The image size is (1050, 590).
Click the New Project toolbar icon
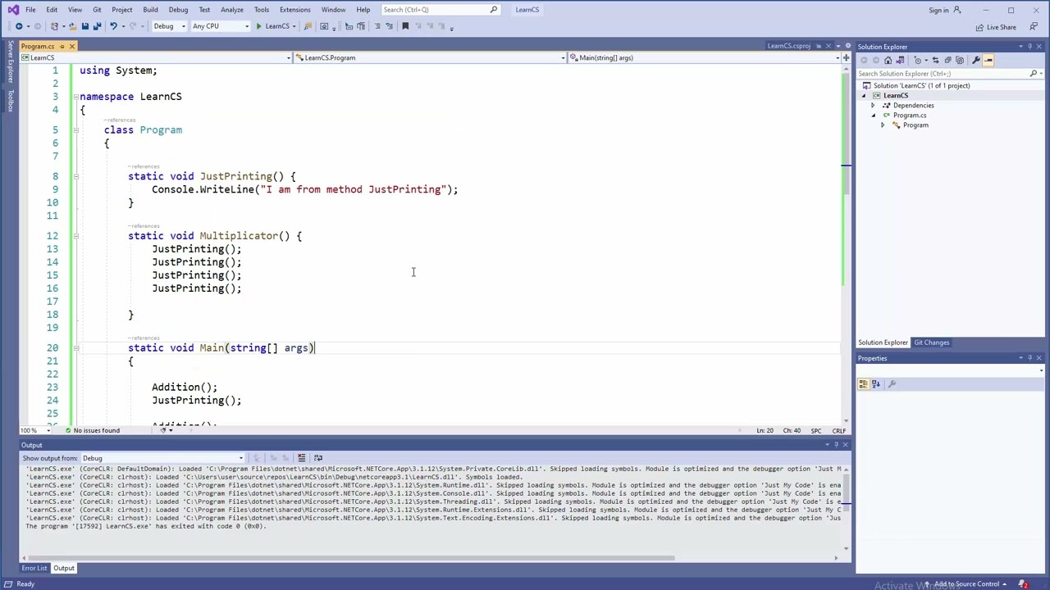pyautogui.click(x=54, y=26)
